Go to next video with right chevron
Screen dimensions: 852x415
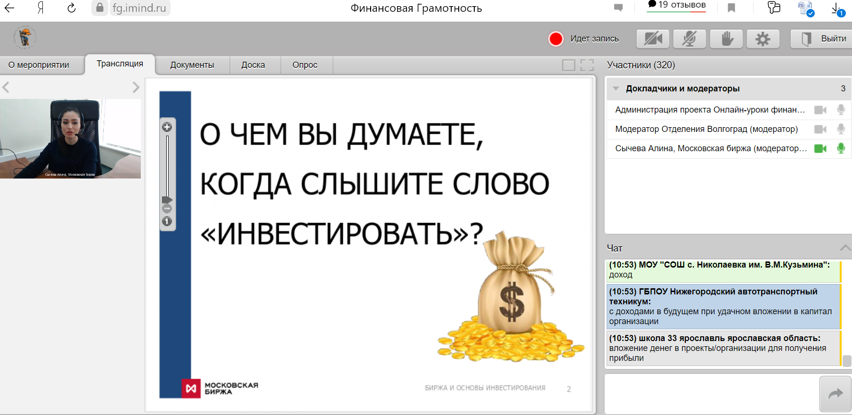pyautogui.click(x=136, y=88)
